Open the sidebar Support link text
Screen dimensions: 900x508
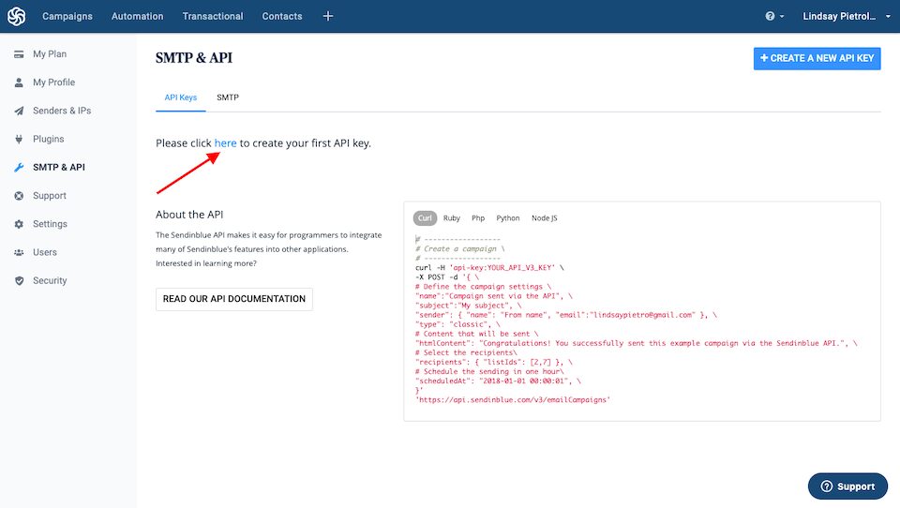50,196
